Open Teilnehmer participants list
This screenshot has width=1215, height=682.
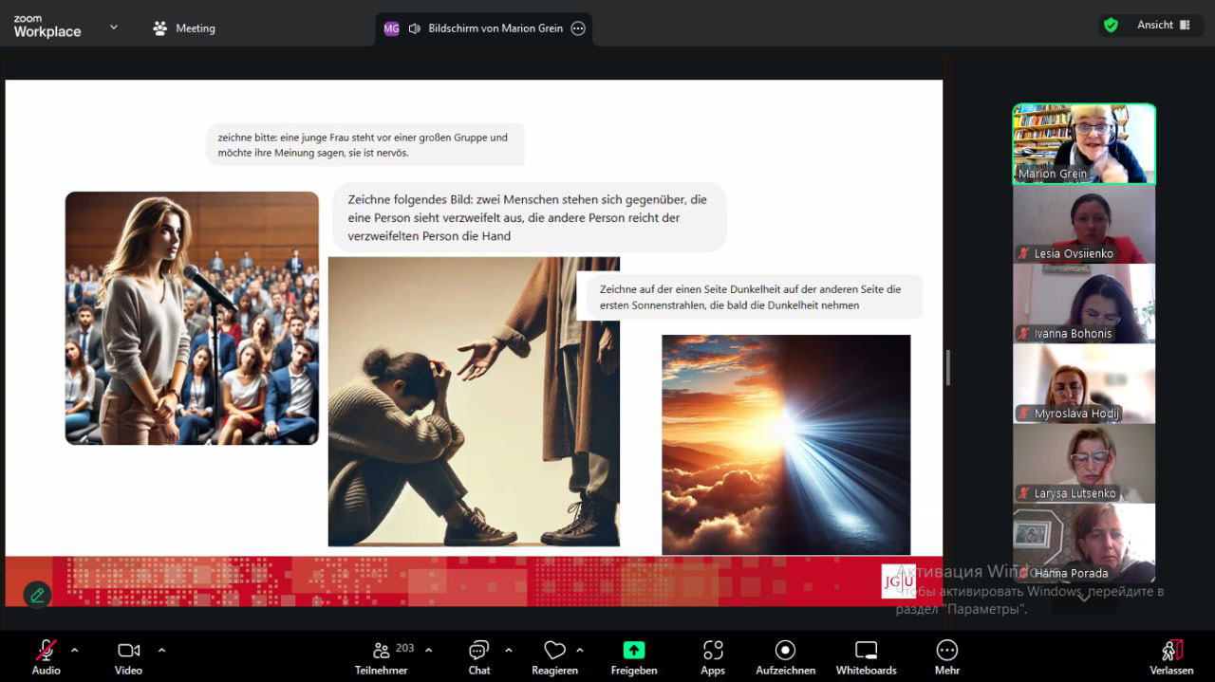pos(382,651)
